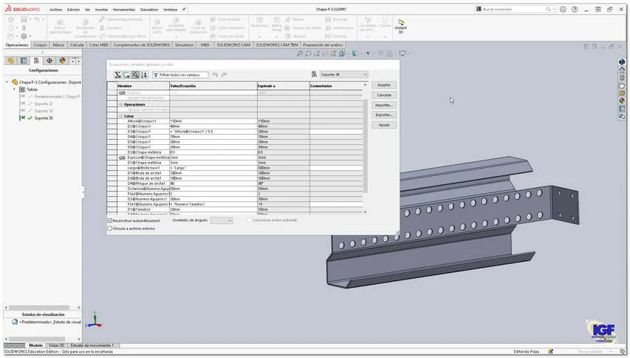This screenshot has height=358, width=630.
Task: Click the redo arrow in equations dialog
Action: (225, 75)
